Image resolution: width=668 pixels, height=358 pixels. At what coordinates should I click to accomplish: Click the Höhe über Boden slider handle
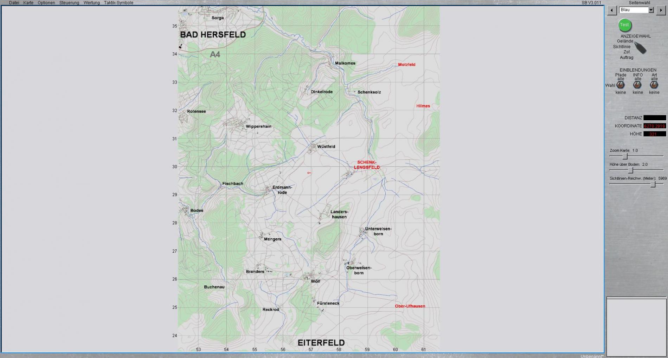[x=631, y=170]
